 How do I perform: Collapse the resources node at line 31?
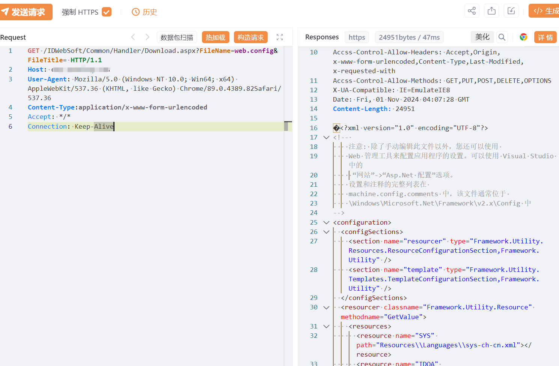point(326,326)
